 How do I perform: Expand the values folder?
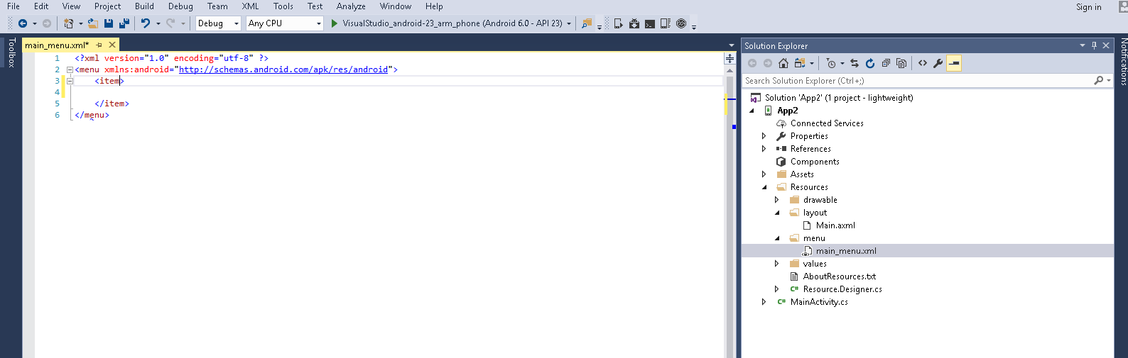coord(777,264)
